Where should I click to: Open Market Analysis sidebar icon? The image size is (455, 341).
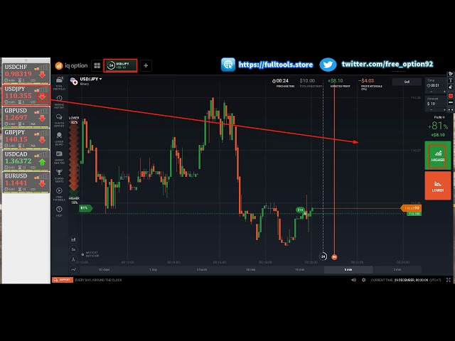(x=59, y=156)
